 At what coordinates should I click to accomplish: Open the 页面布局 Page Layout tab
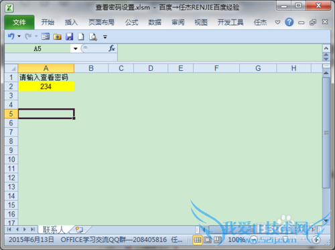pos(101,22)
